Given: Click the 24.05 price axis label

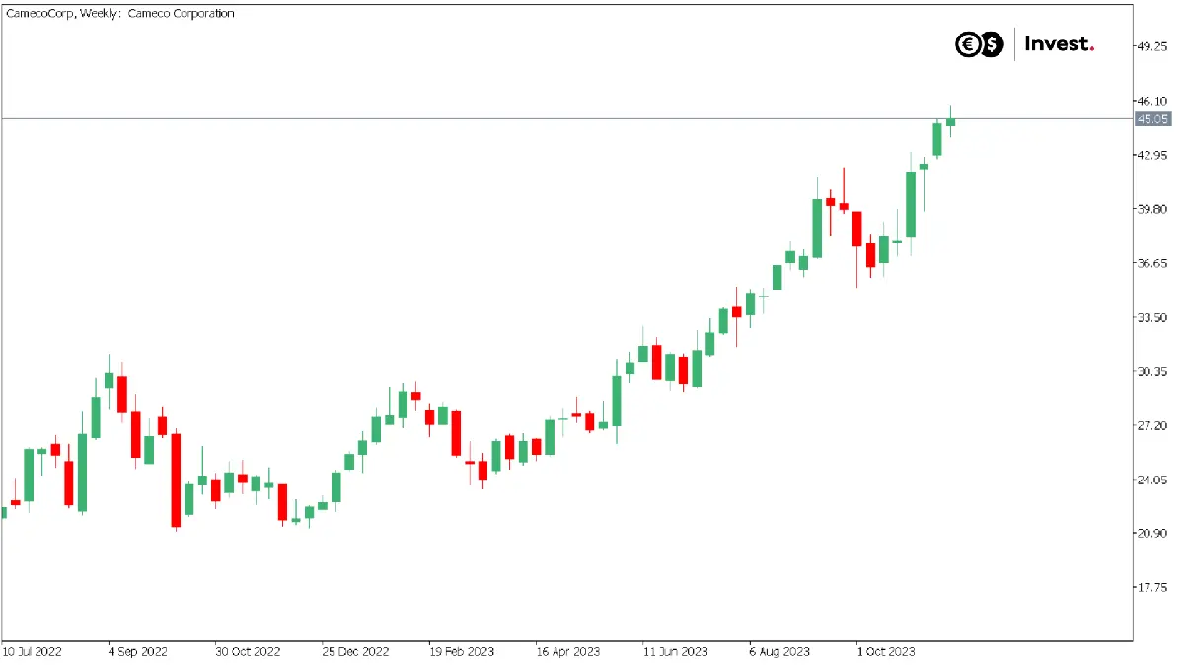Looking at the screenshot, I should click(x=1152, y=480).
